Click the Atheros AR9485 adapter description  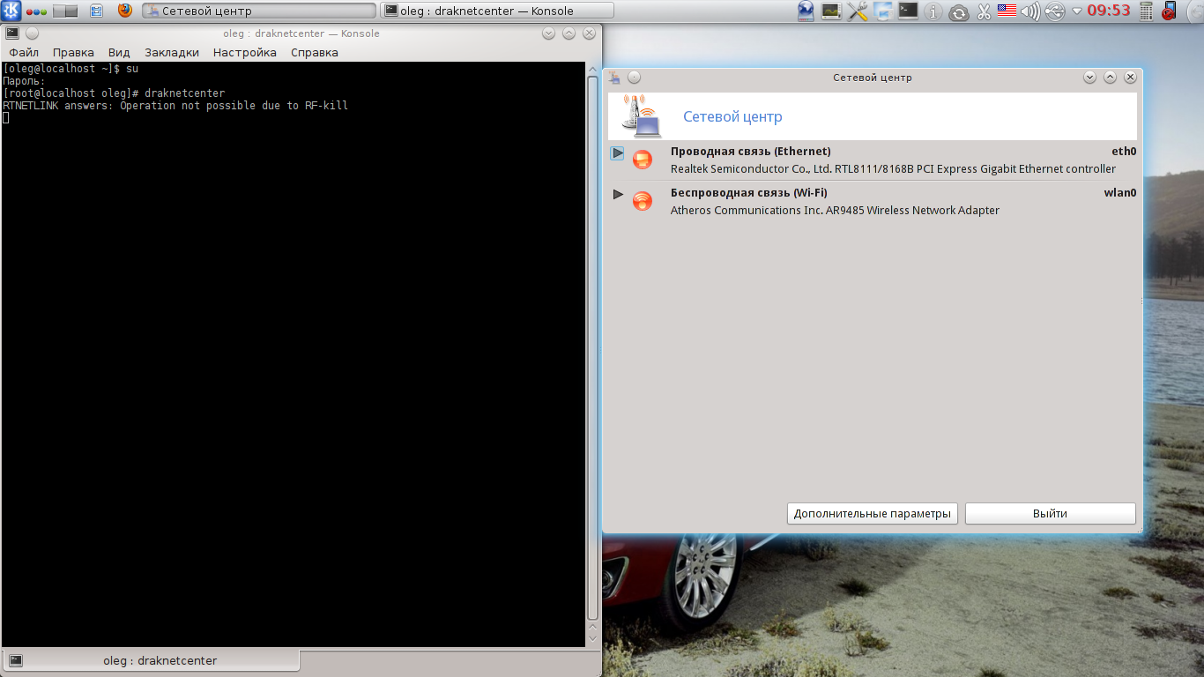835,210
